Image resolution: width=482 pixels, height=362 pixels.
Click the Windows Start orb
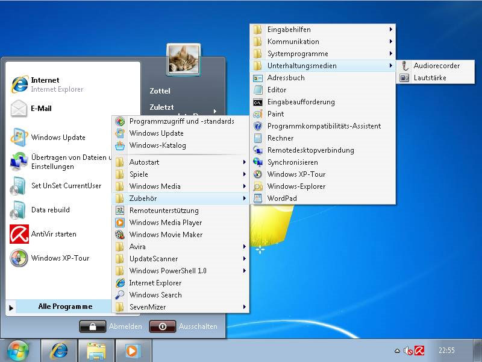tap(17, 350)
